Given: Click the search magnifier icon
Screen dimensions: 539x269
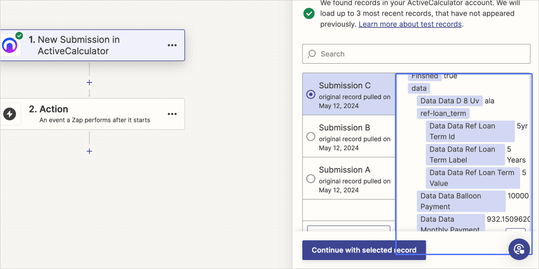Looking at the screenshot, I should point(312,54).
